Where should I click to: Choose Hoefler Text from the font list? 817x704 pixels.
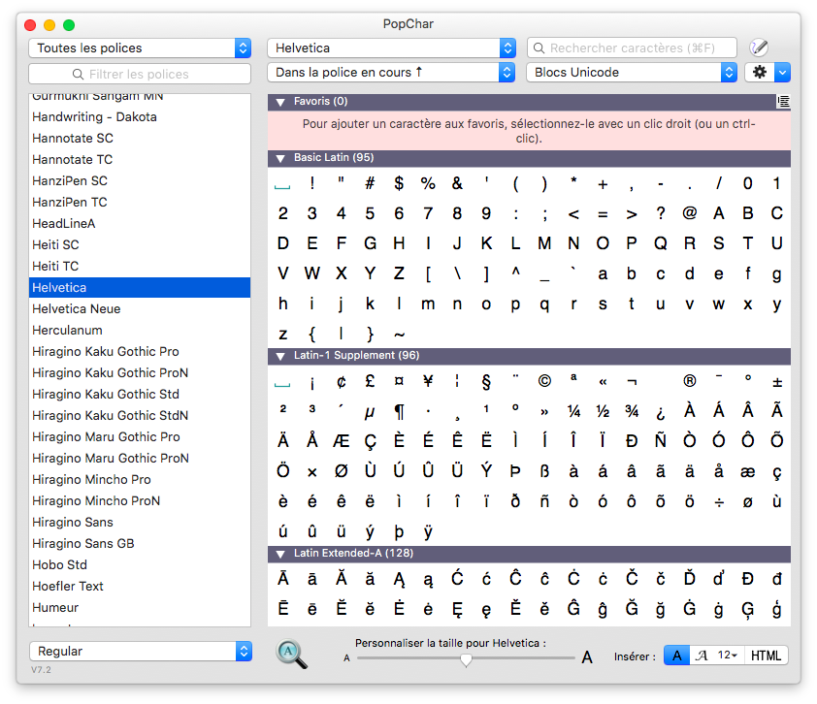pos(68,586)
